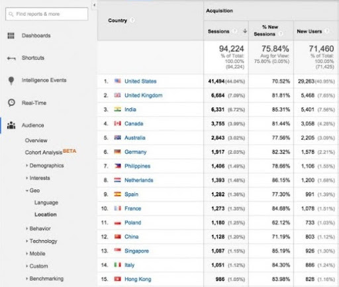The height and width of the screenshot is (287, 339).
Task: Open the Cohort Analysis report
Action: (44, 152)
